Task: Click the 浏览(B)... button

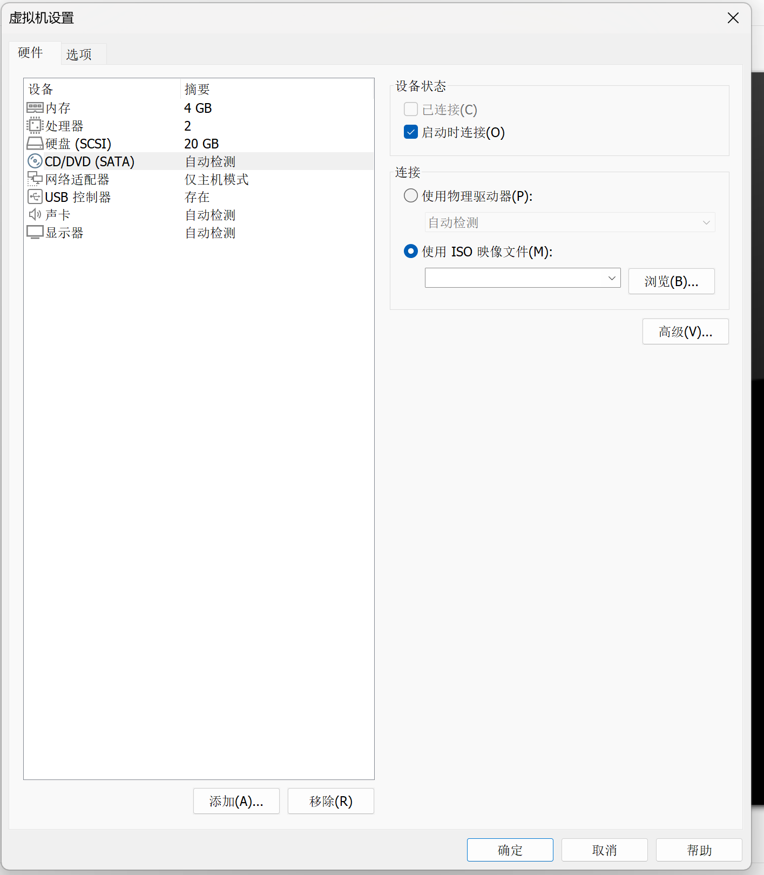Action: click(x=672, y=281)
